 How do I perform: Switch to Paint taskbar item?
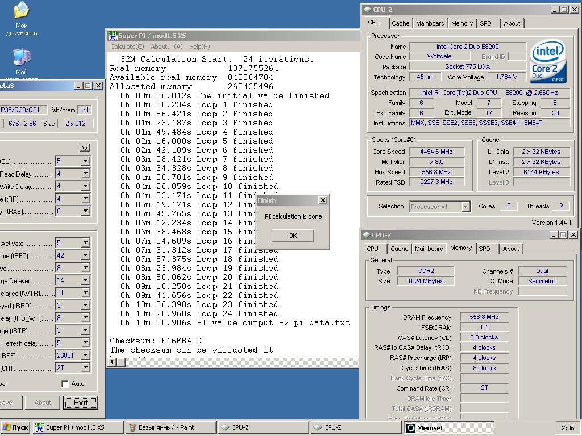click(171, 427)
